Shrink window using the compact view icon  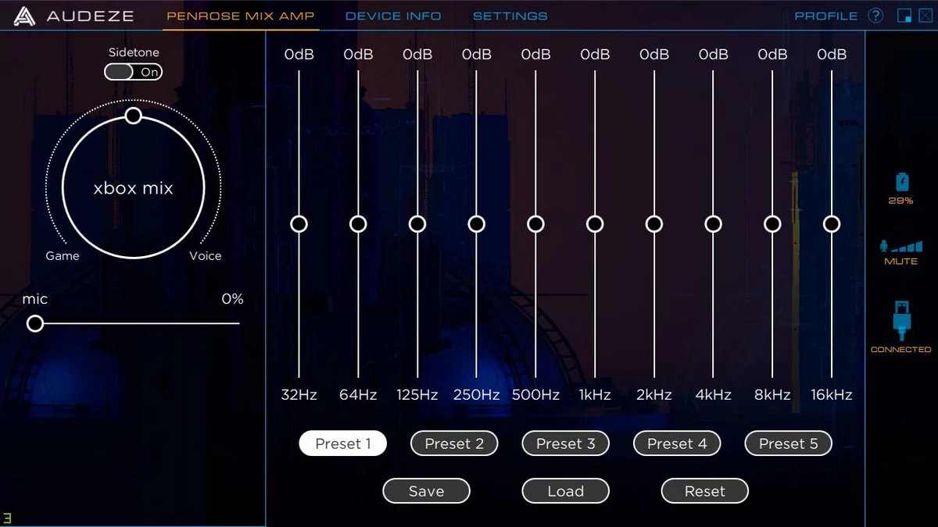point(904,16)
